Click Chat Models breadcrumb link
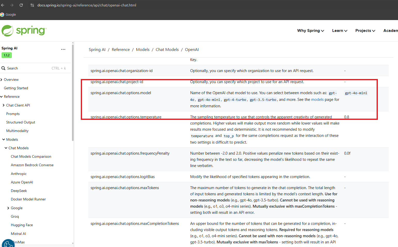Screen dimensions: 398x247 [167, 50]
